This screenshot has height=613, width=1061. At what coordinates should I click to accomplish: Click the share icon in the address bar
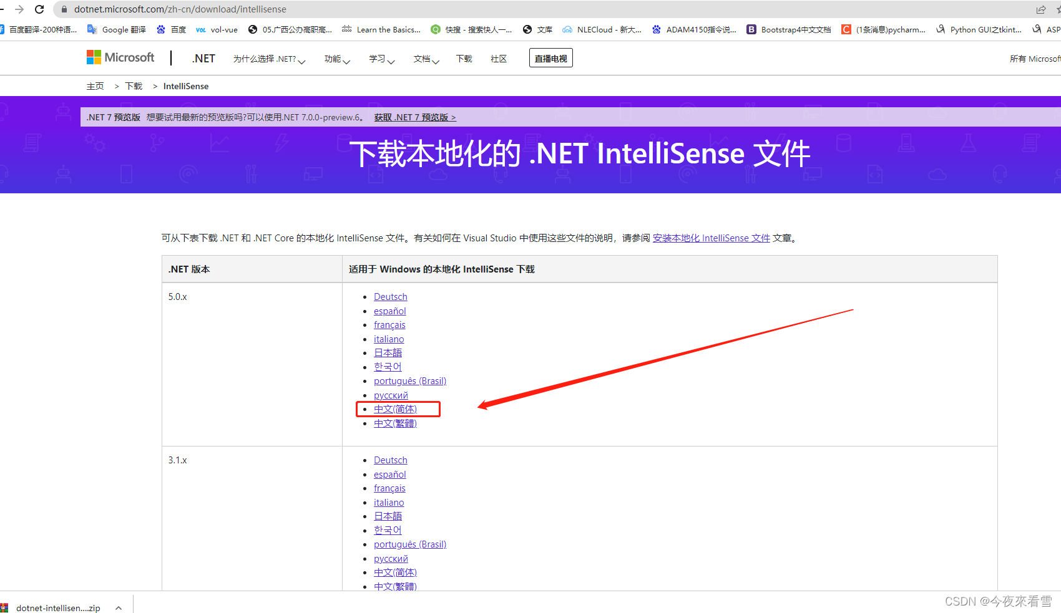tap(1041, 9)
